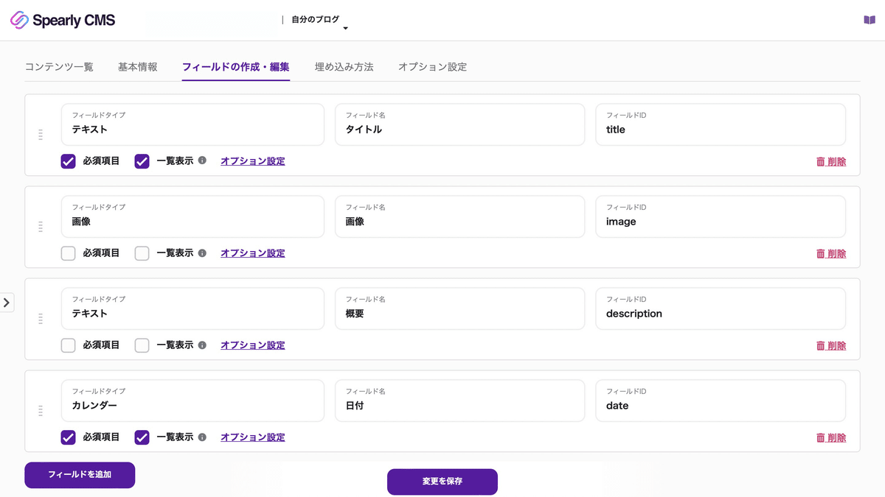Open オプション設定 link for date field
885x497 pixels.
[253, 437]
